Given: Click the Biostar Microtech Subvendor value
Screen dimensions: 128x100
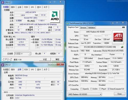Looking at the screenshot, I should (x=113, y=51).
